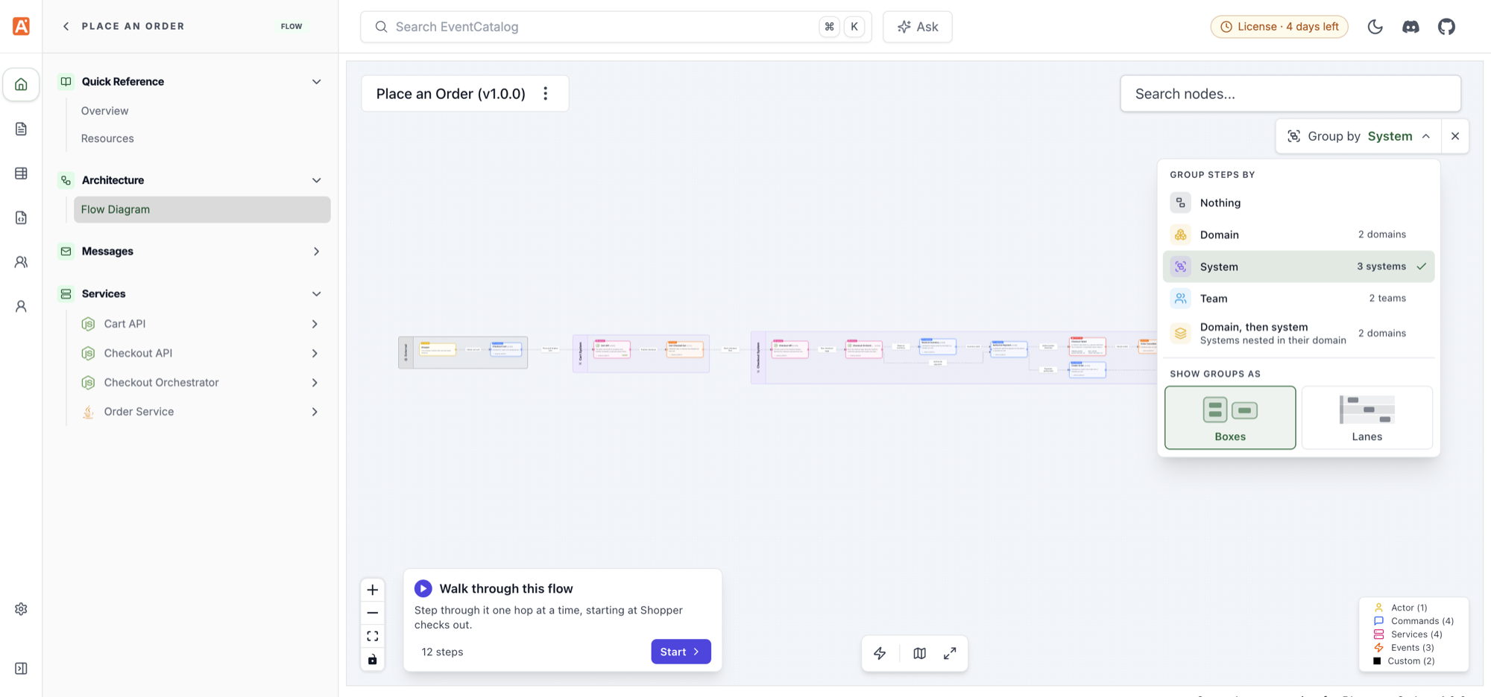Collapse the Services section
The width and height of the screenshot is (1491, 697).
[x=317, y=294]
